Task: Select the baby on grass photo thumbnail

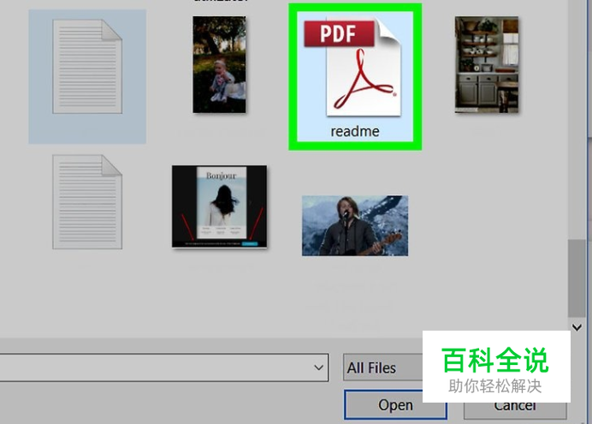Action: [219, 64]
